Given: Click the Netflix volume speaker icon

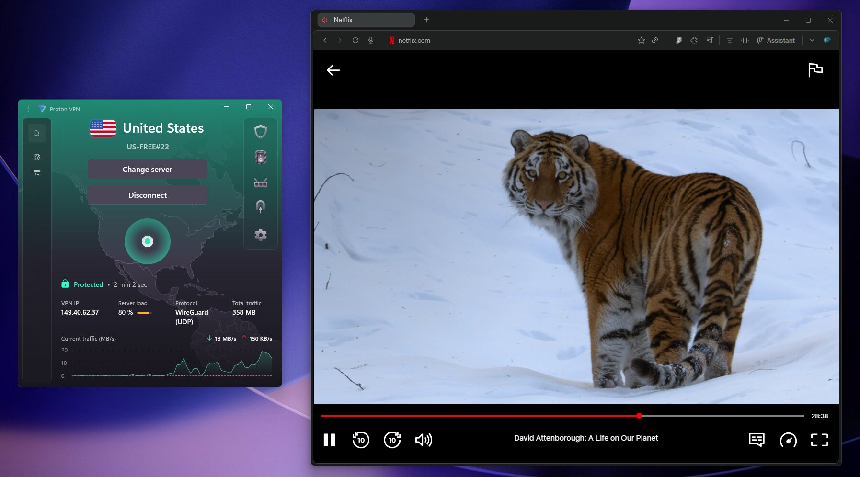Looking at the screenshot, I should point(424,440).
